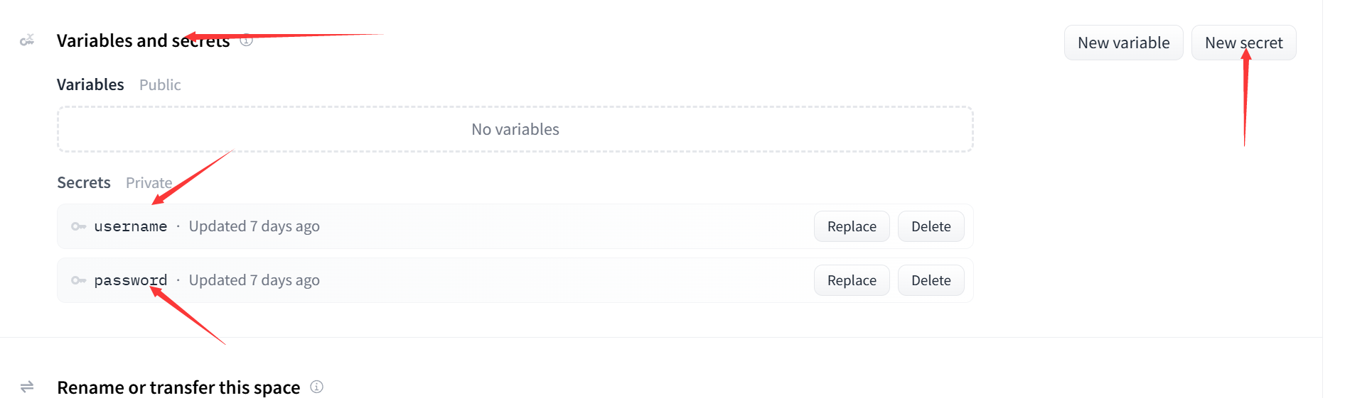
Task: Click the New variable button
Action: (x=1123, y=43)
